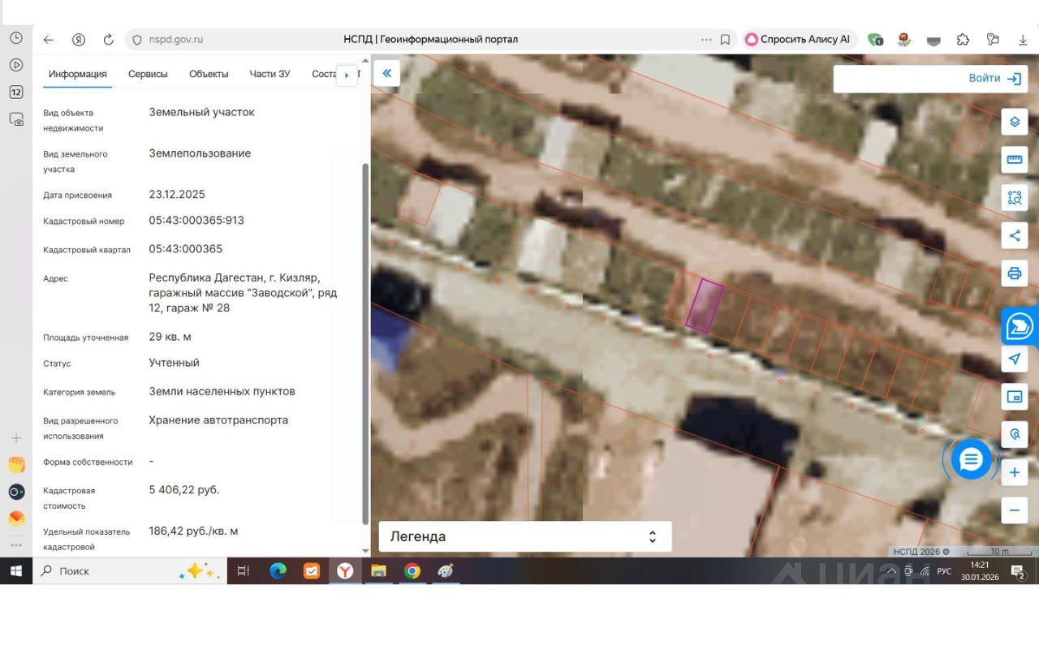The width and height of the screenshot is (1039, 671).
Task: Open Task View on the taskbar
Action: pyautogui.click(x=243, y=571)
